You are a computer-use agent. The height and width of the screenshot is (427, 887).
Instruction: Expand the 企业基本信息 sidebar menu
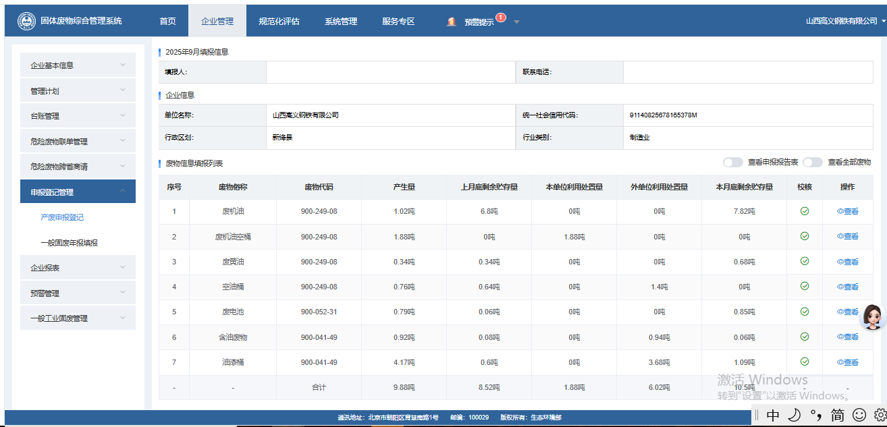point(78,65)
